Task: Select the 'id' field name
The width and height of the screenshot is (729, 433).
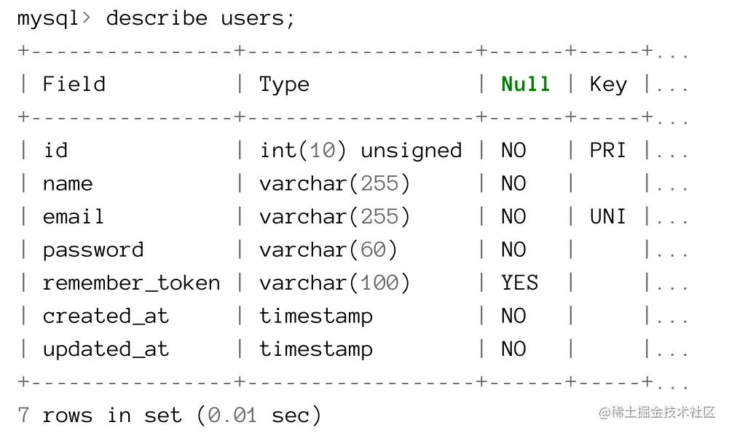Action: pos(55,151)
